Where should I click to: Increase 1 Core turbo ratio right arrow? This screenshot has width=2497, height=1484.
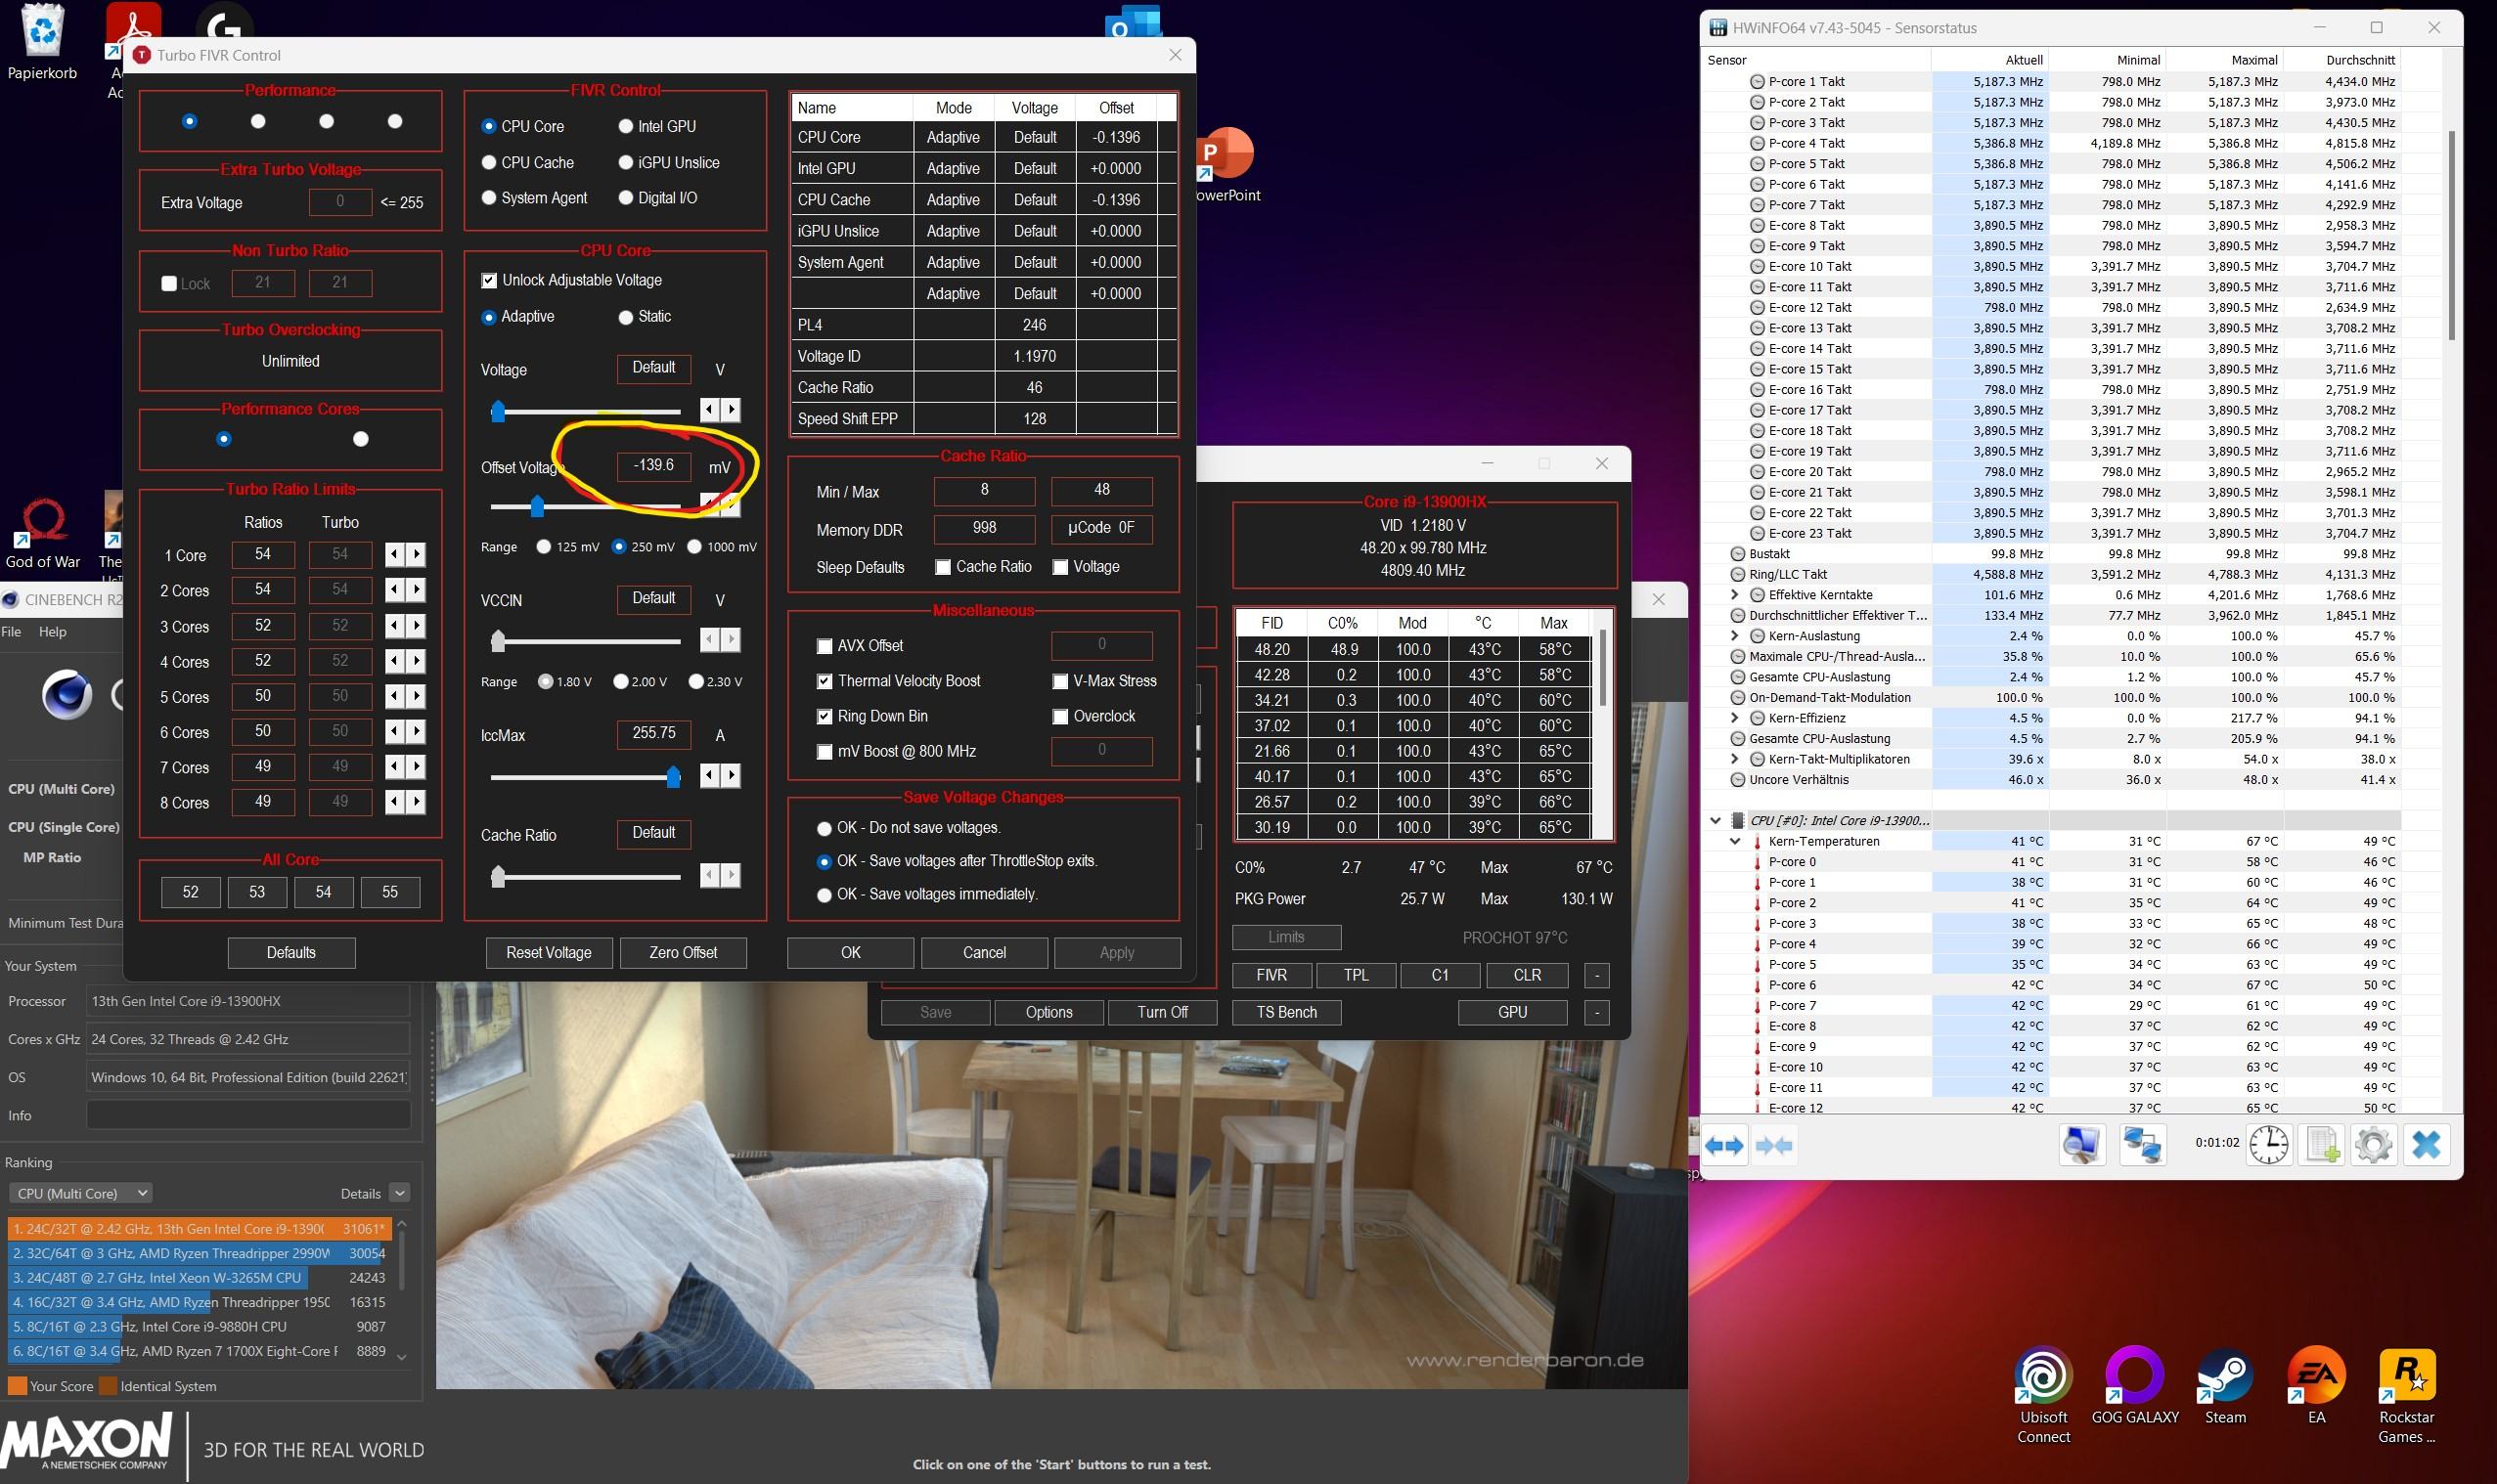coord(417,555)
